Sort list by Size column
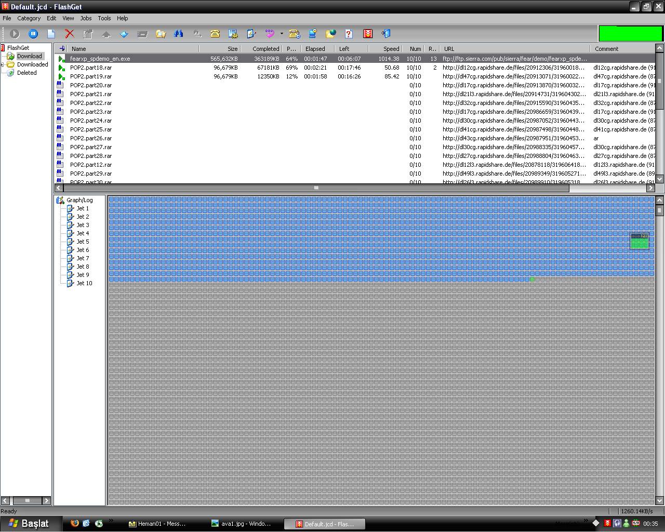The image size is (665, 532). click(219, 49)
